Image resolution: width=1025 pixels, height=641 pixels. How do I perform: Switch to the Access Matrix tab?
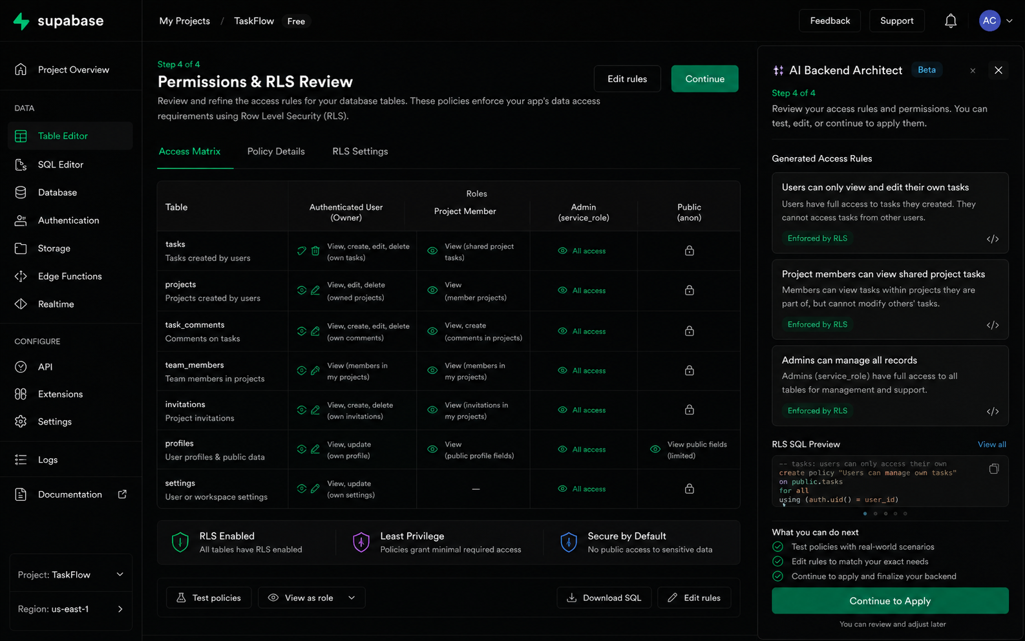(x=189, y=151)
